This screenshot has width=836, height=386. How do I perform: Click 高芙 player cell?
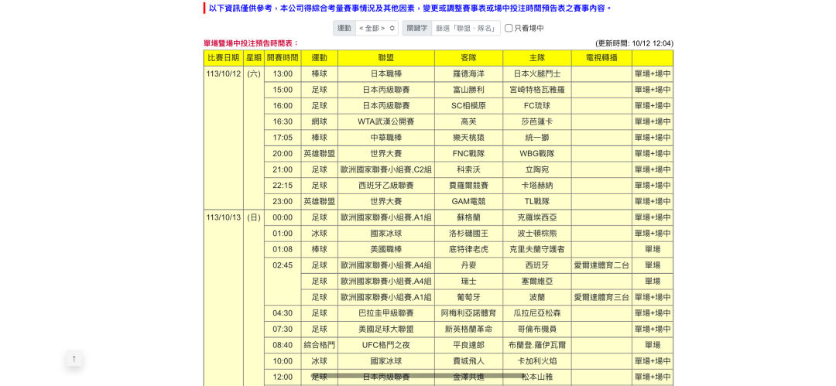pyautogui.click(x=468, y=121)
